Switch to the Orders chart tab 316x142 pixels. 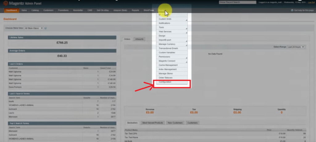click(127, 39)
